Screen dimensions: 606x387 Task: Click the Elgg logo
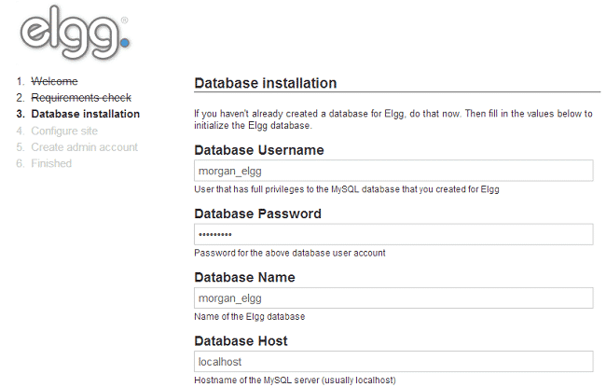click(x=75, y=31)
